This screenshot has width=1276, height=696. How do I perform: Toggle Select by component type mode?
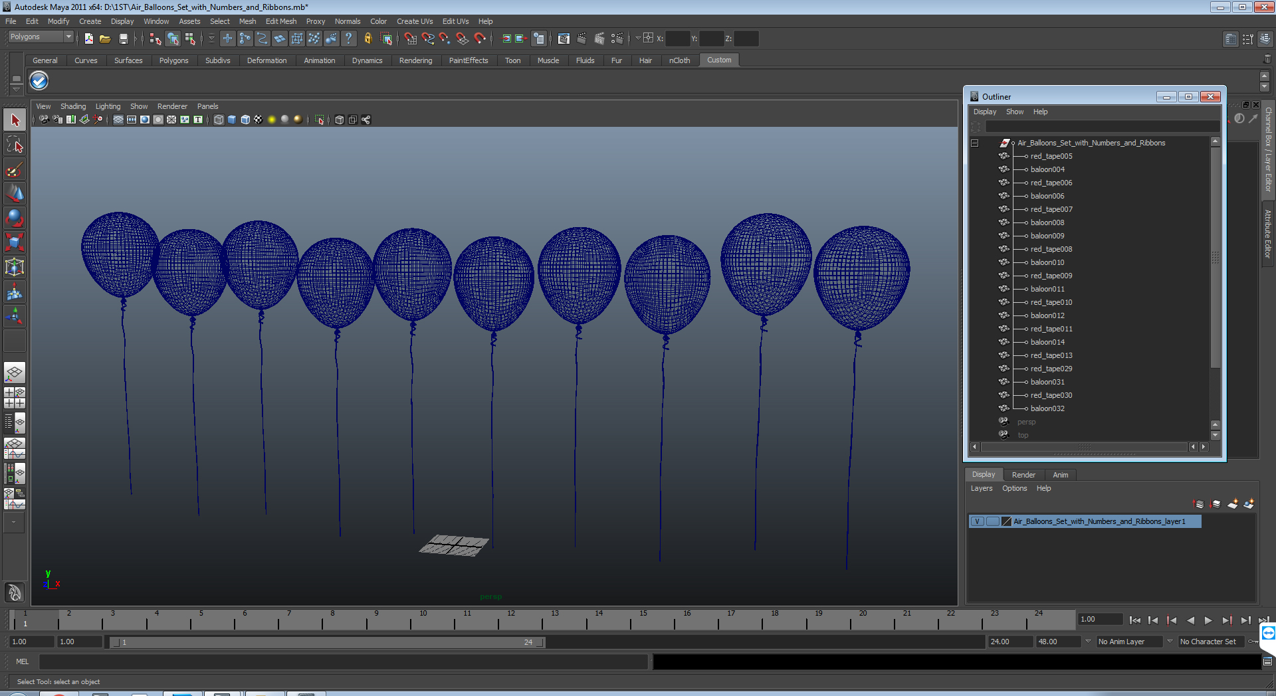(190, 39)
